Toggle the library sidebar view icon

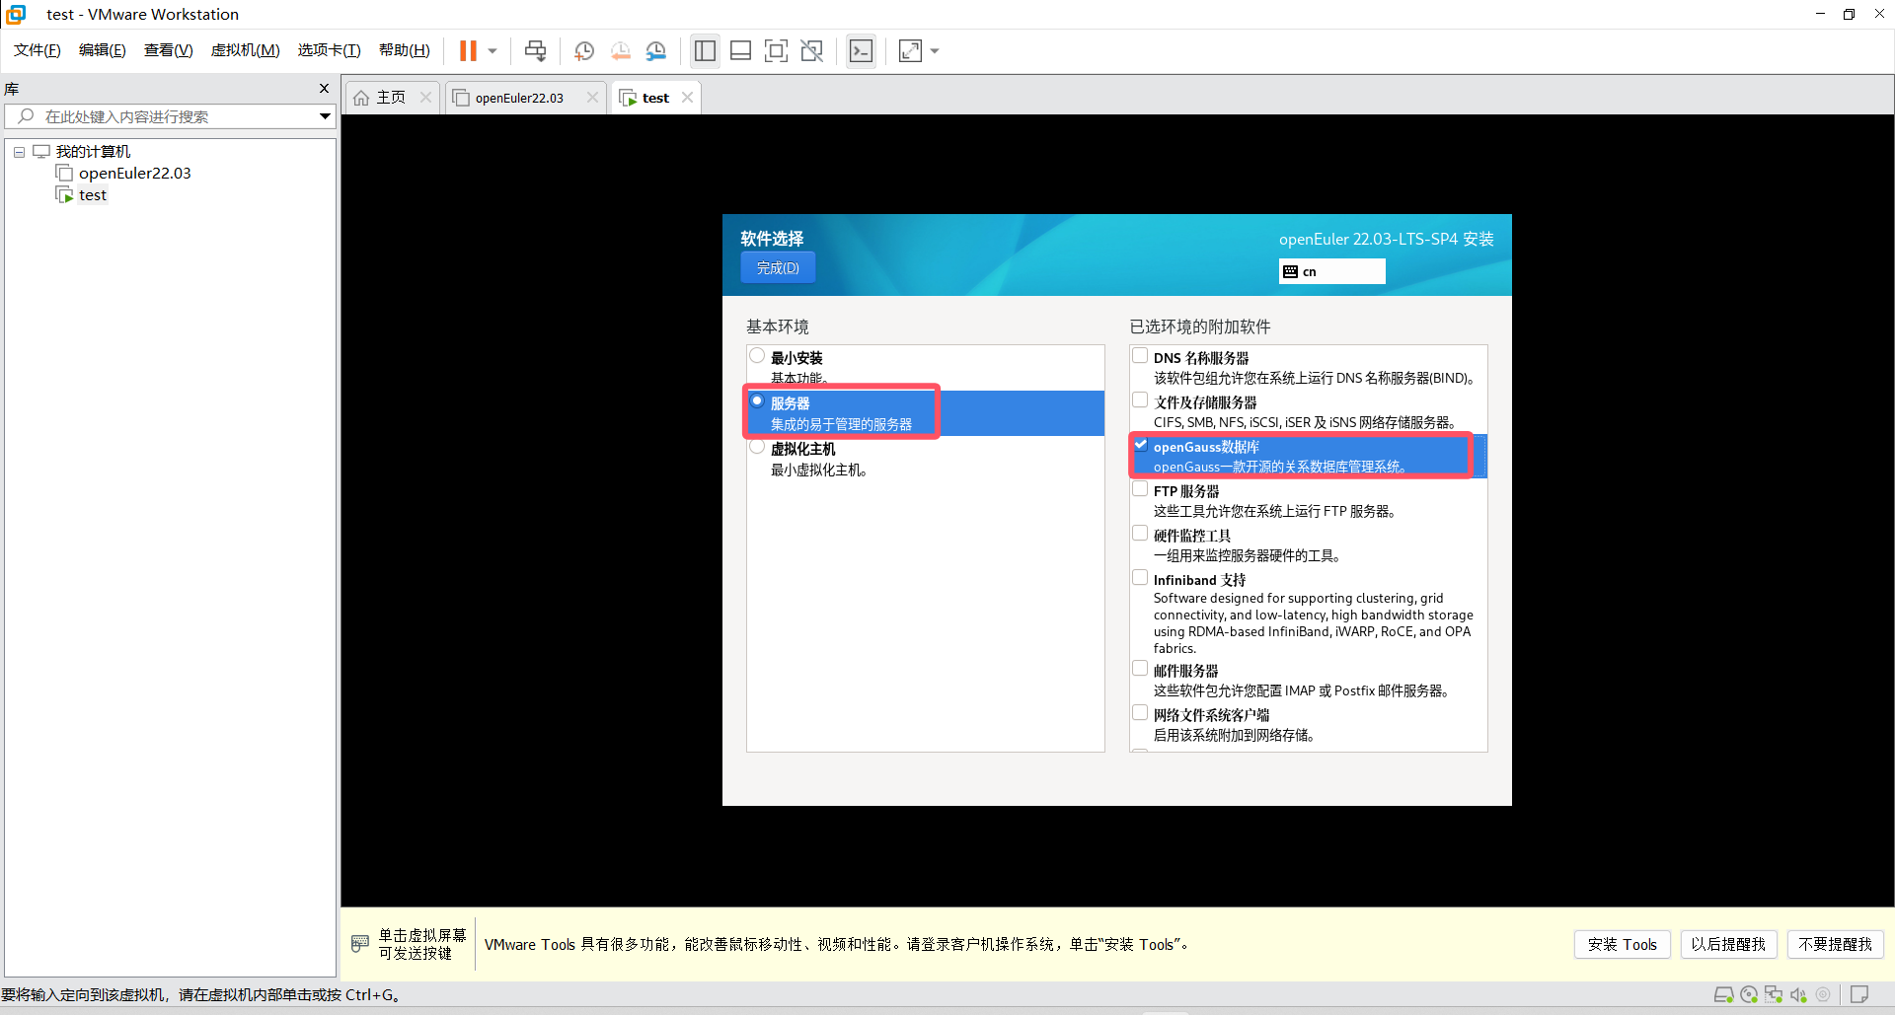pyautogui.click(x=705, y=50)
